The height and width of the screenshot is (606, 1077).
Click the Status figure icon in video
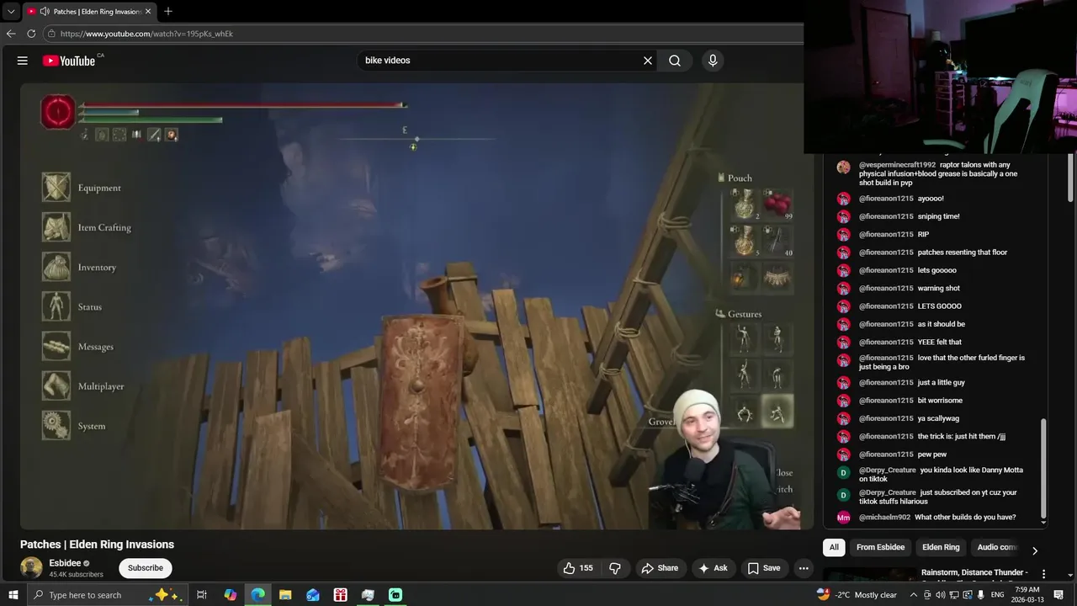(x=56, y=306)
